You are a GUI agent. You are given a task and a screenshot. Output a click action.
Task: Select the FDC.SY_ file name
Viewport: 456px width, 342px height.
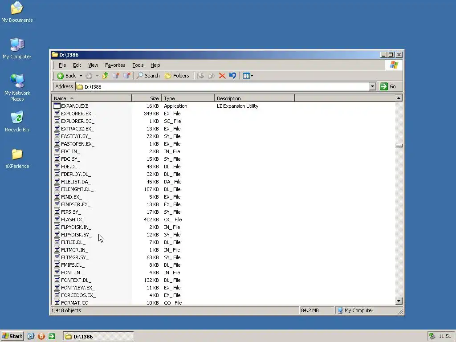pos(70,159)
